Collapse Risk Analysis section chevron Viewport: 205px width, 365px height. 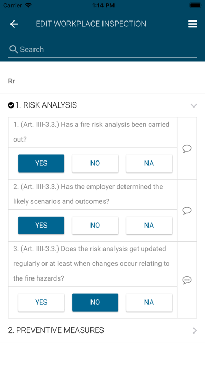tap(194, 105)
